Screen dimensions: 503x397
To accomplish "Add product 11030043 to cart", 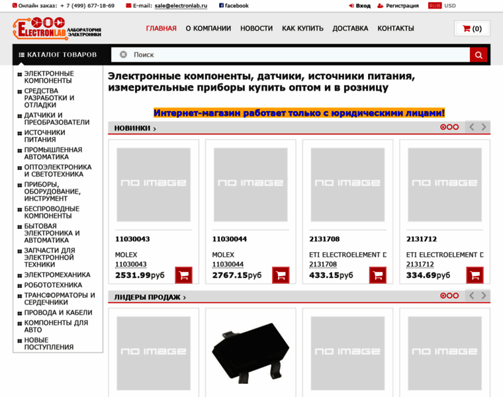I will click(184, 275).
